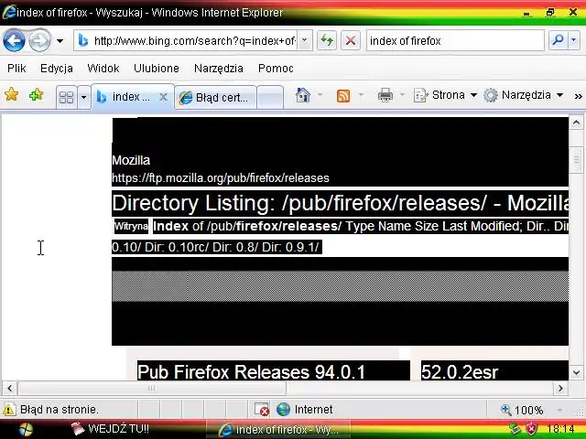This screenshot has height=439, width=586.
Task: Run search with the magnifier icon
Action: pyautogui.click(x=558, y=40)
